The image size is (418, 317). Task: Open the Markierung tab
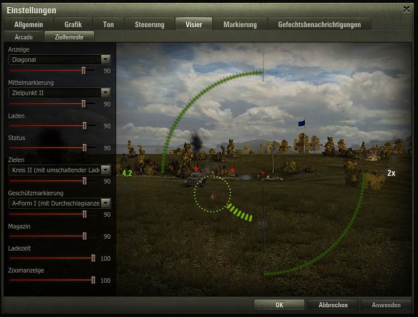click(240, 25)
